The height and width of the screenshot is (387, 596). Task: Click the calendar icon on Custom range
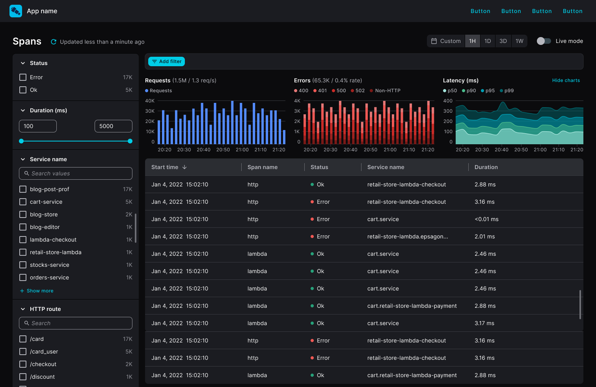pyautogui.click(x=435, y=41)
